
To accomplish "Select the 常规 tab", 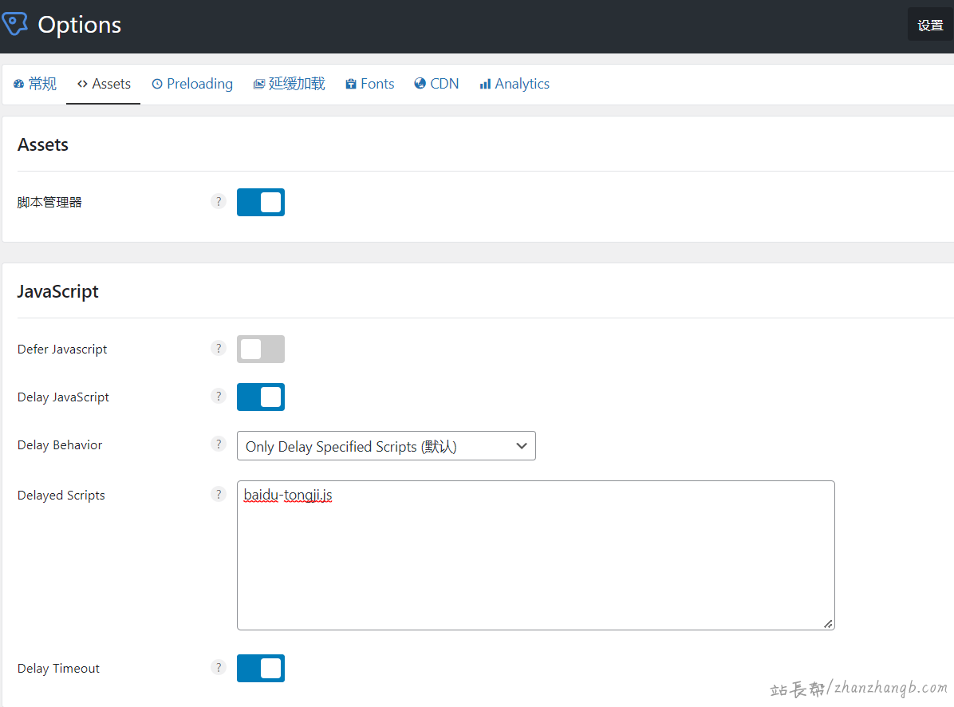I will click(x=35, y=84).
